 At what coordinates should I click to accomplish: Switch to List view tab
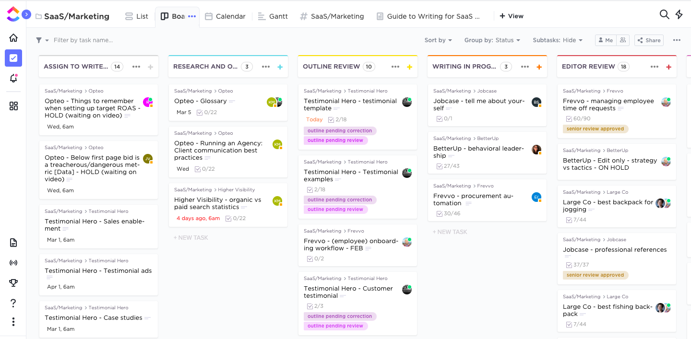(136, 16)
